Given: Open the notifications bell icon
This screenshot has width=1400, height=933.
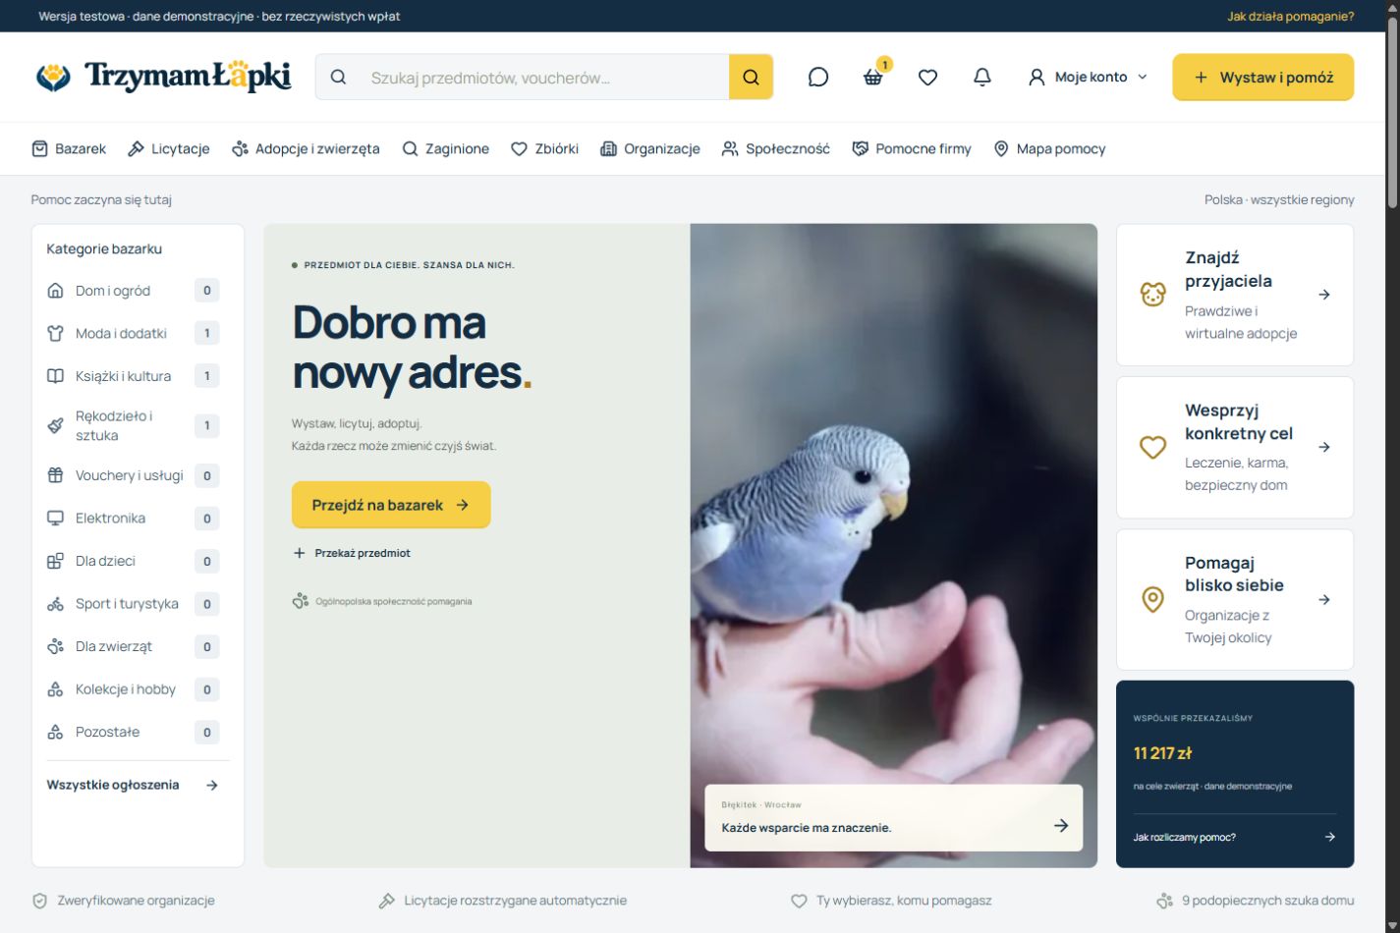Looking at the screenshot, I should pyautogui.click(x=982, y=77).
